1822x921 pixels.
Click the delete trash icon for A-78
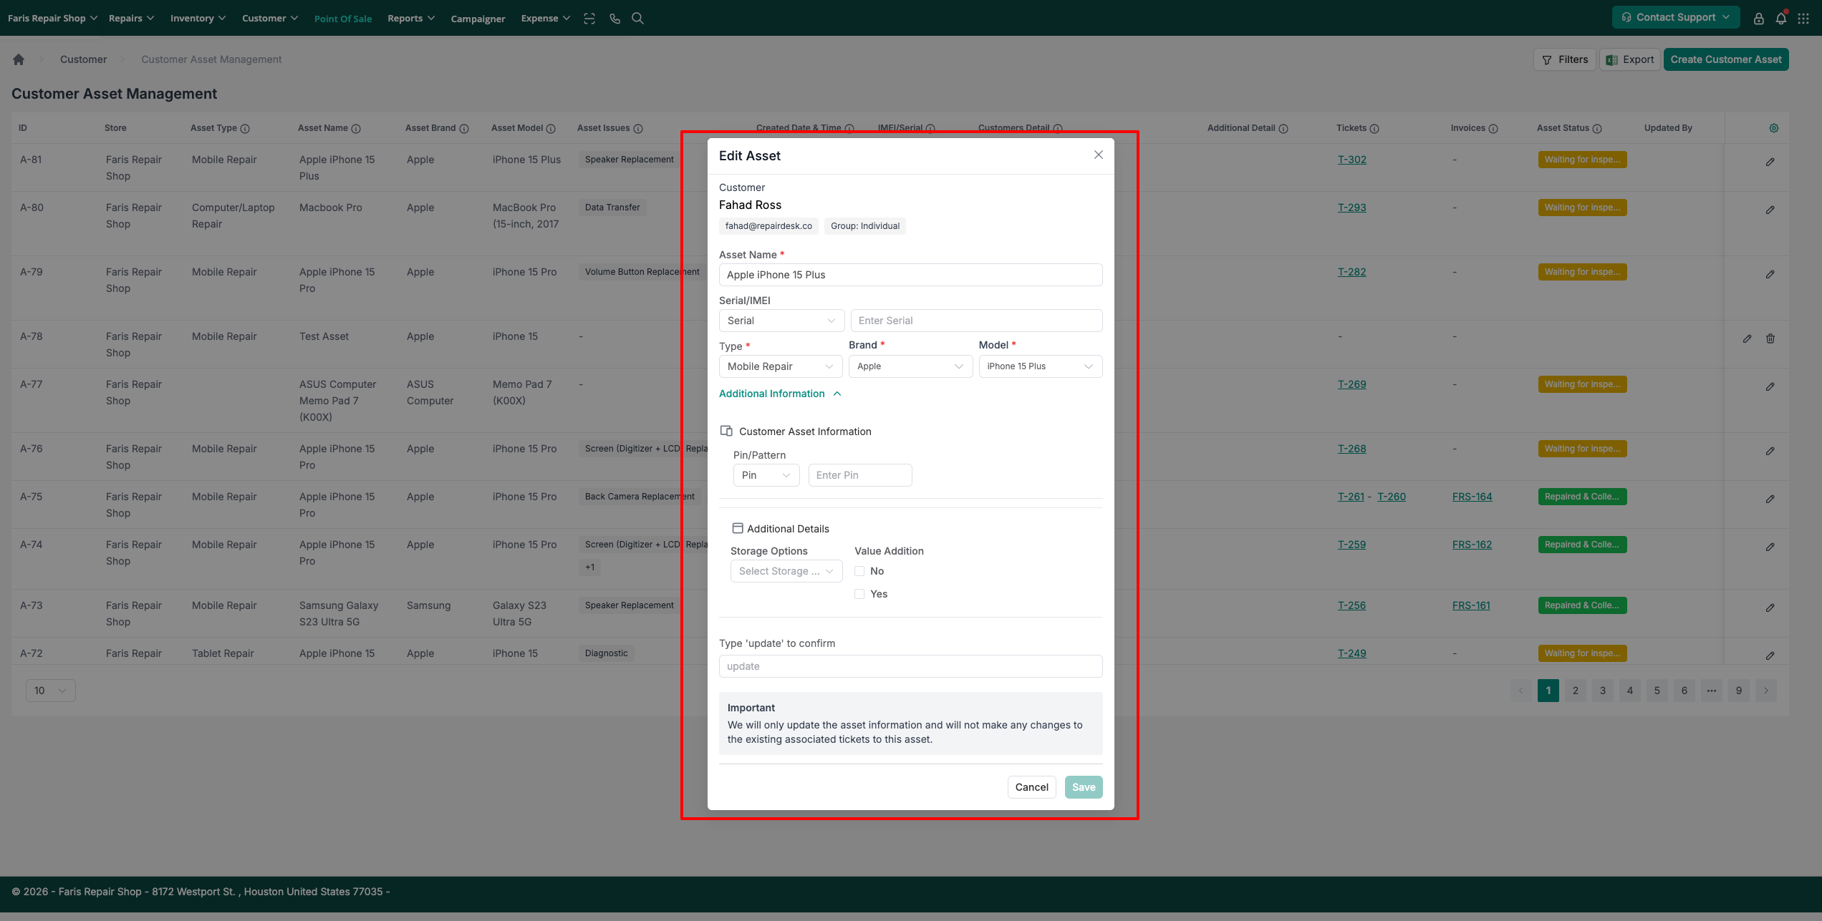1770,338
